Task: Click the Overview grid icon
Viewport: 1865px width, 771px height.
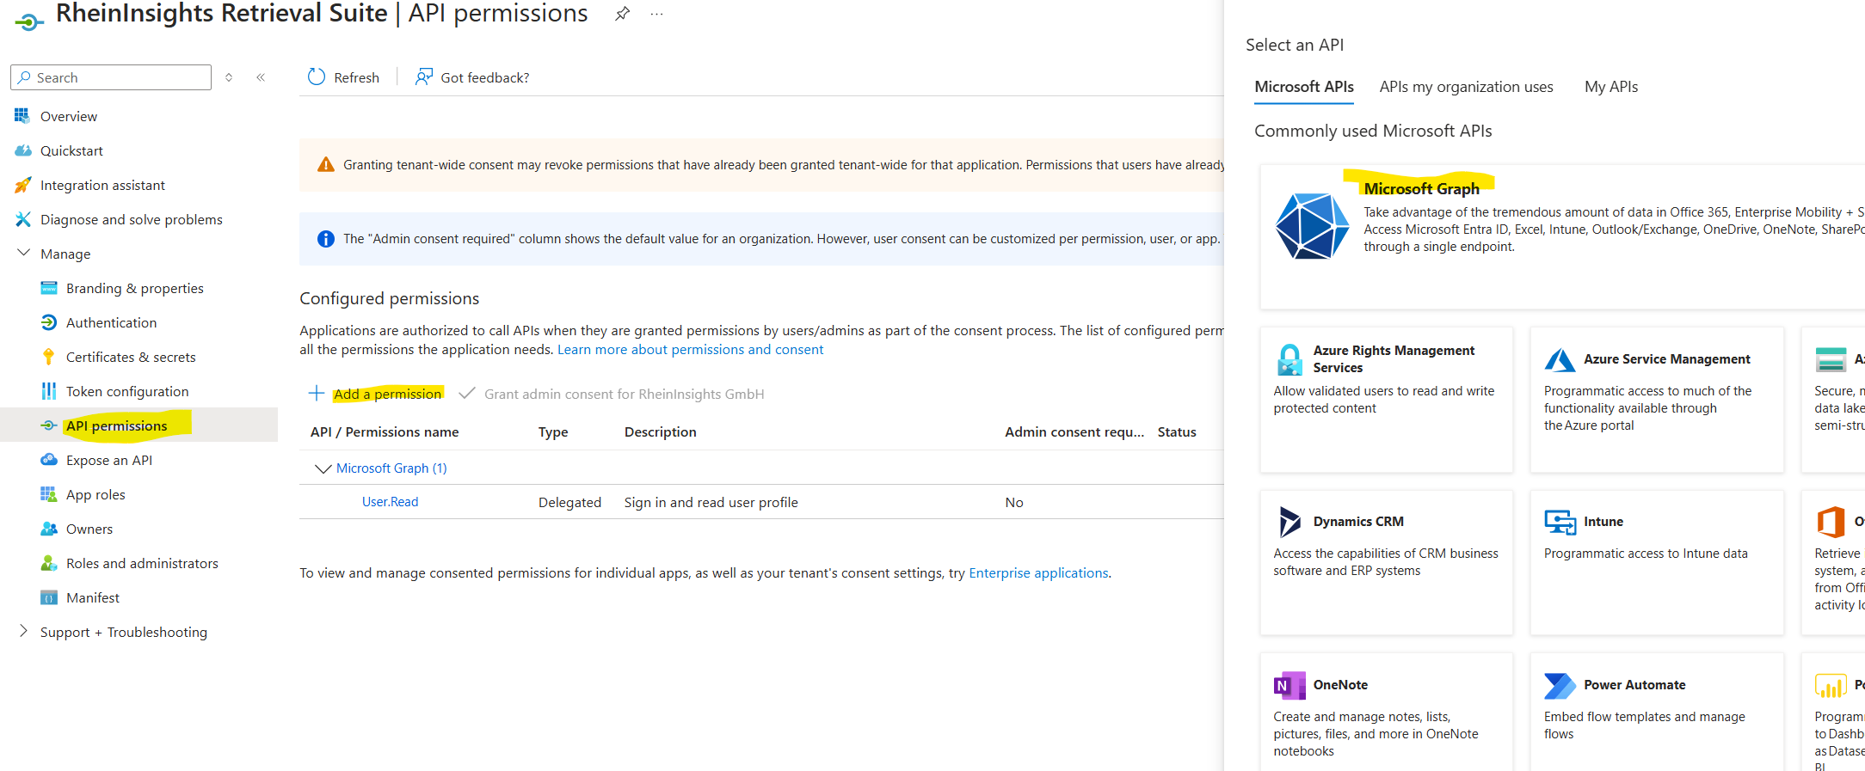Action: [x=22, y=115]
